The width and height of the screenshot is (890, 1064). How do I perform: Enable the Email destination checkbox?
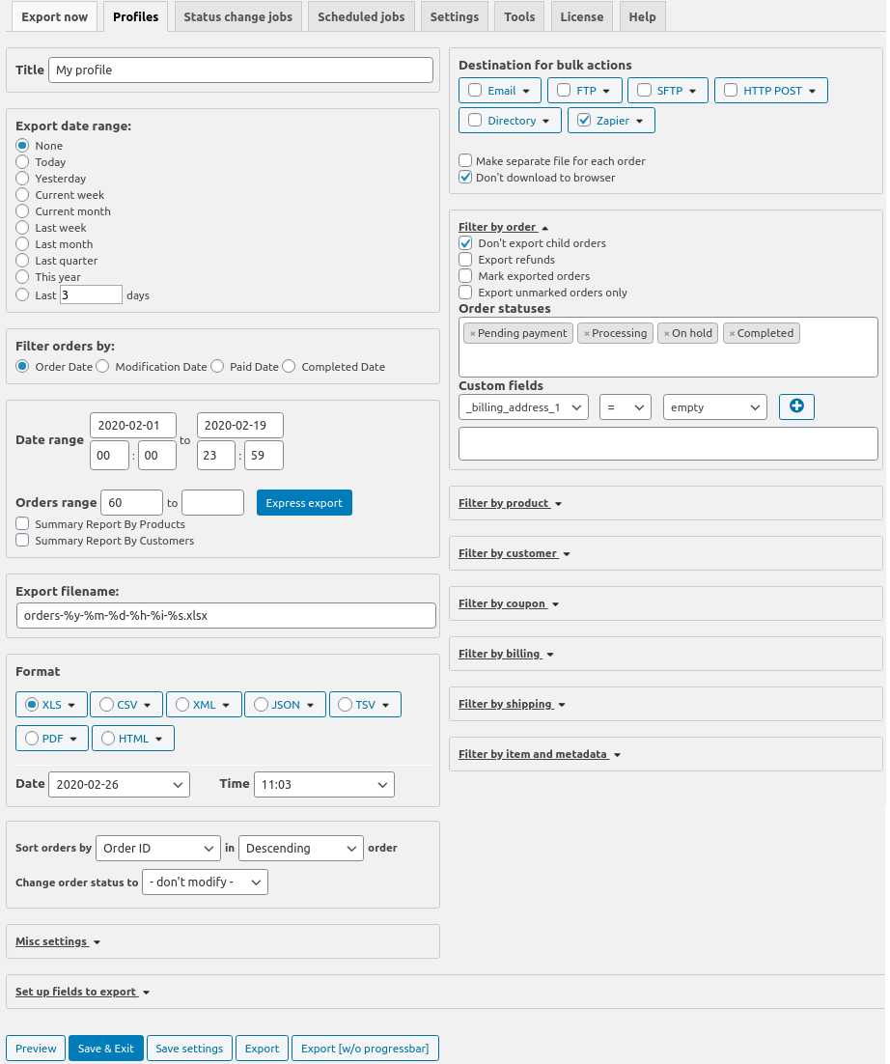(x=475, y=90)
